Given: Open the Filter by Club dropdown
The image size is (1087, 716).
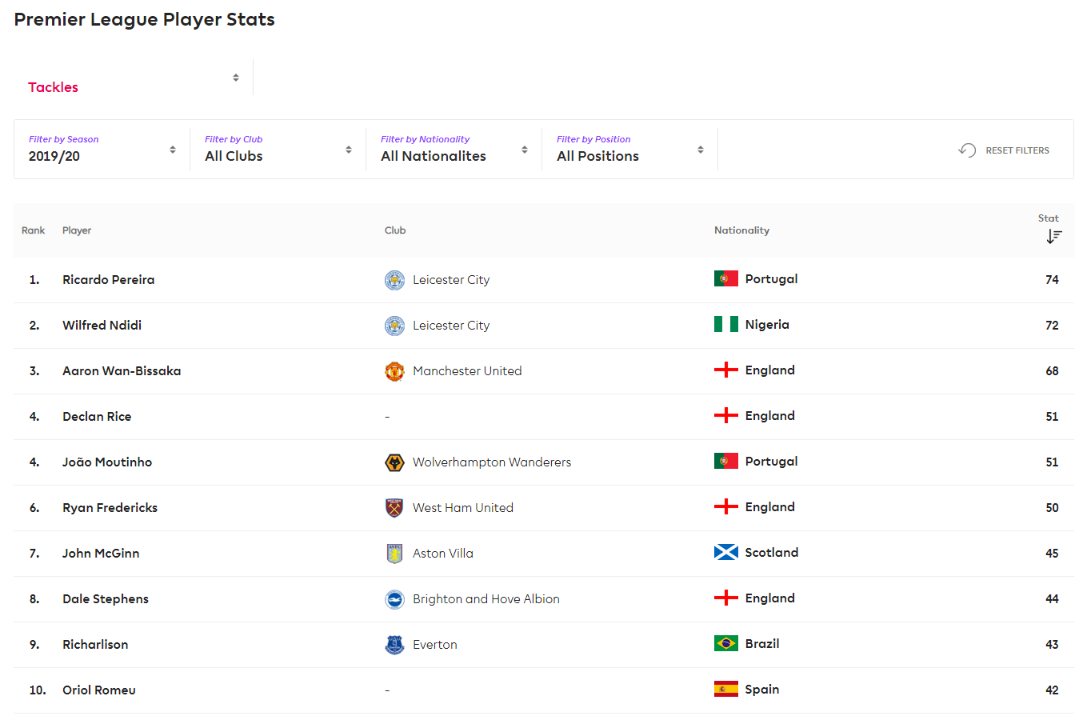Looking at the screenshot, I should click(x=278, y=150).
